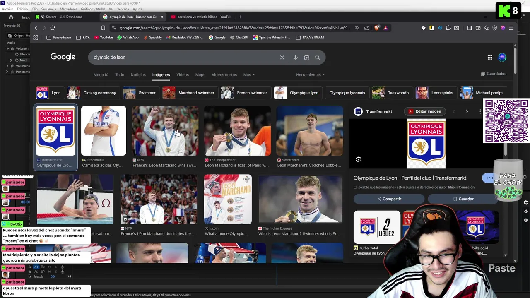Image resolution: width=530 pixels, height=298 pixels.
Task: Click the Google logo
Action: click(63, 57)
